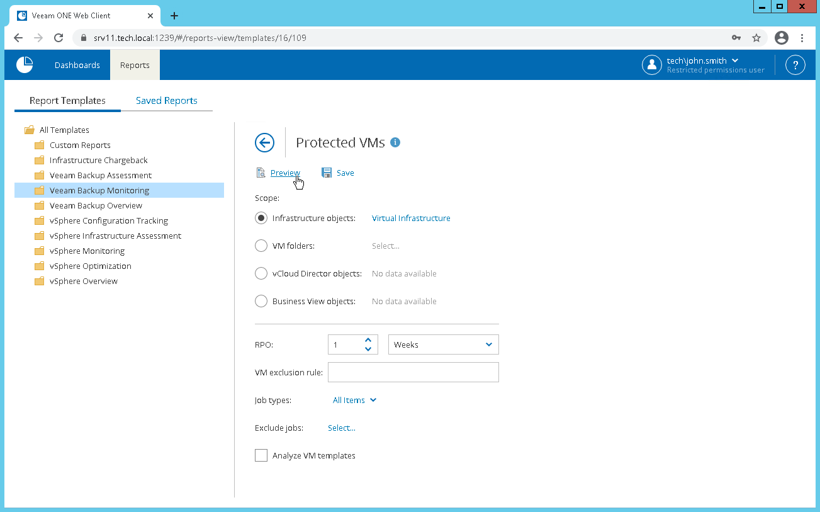Click the info icon next to Protected VMs
820x512 pixels.
point(395,142)
